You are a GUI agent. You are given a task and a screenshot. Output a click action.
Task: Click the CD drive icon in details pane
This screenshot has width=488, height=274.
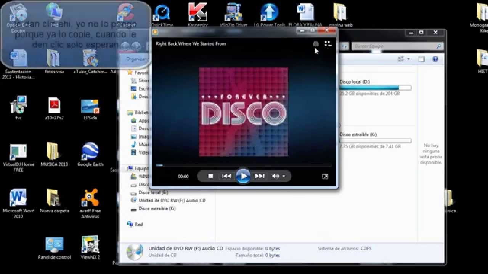point(135,252)
